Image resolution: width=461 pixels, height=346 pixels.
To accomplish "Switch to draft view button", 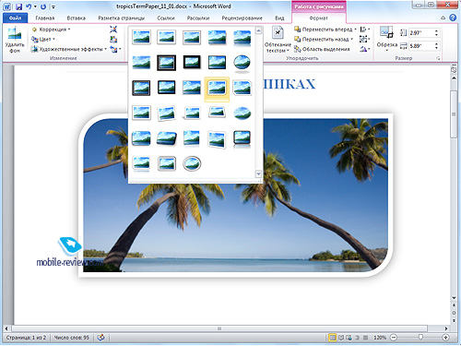I will [365, 338].
